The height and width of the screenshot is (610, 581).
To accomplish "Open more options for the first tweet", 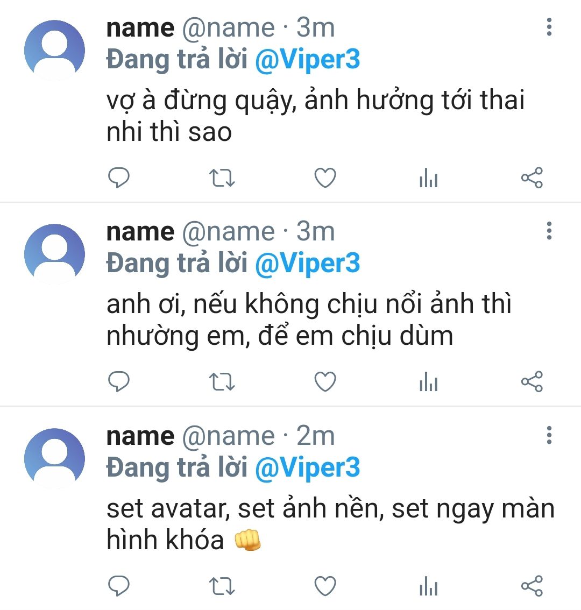I will click(549, 27).
